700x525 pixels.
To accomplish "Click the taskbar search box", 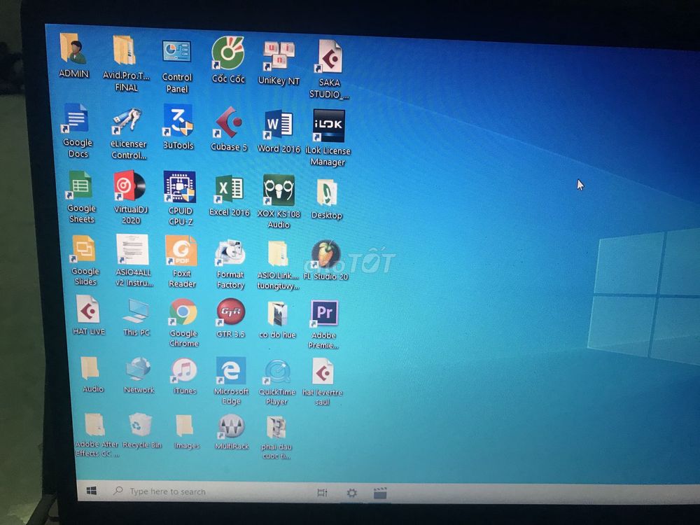I will [207, 491].
